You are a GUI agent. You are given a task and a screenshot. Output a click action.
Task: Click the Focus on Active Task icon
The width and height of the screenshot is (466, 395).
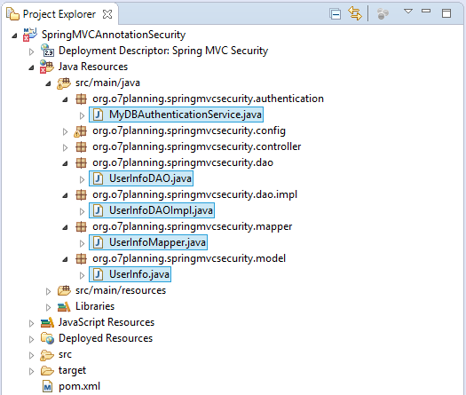(x=383, y=14)
